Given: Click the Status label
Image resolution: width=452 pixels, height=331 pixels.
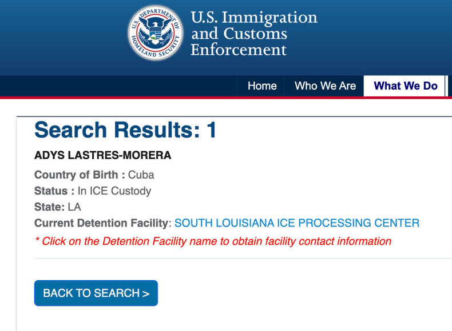Looking at the screenshot, I should click(x=54, y=191).
